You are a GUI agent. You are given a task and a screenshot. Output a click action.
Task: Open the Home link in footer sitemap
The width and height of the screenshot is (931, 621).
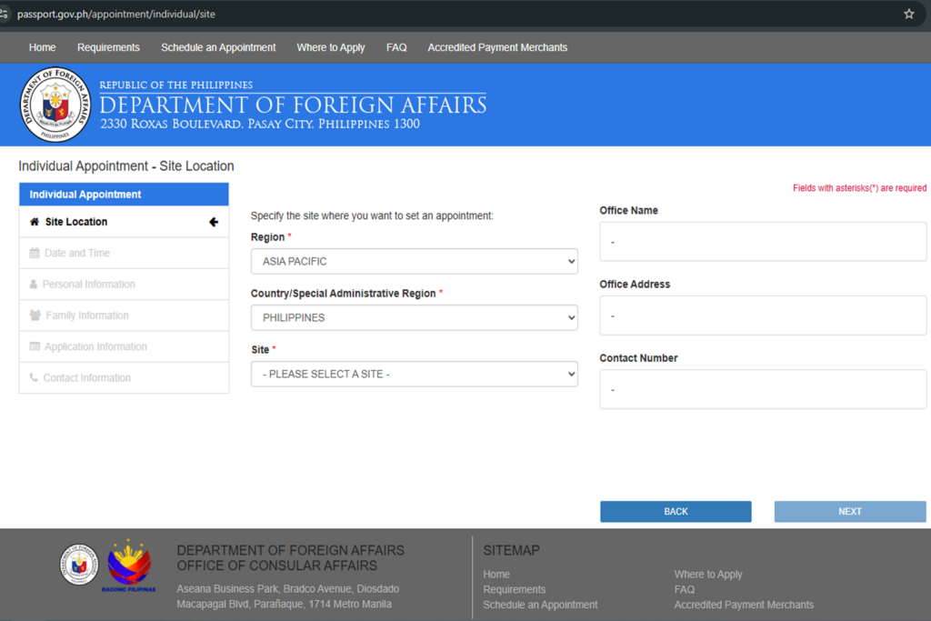[x=496, y=574]
